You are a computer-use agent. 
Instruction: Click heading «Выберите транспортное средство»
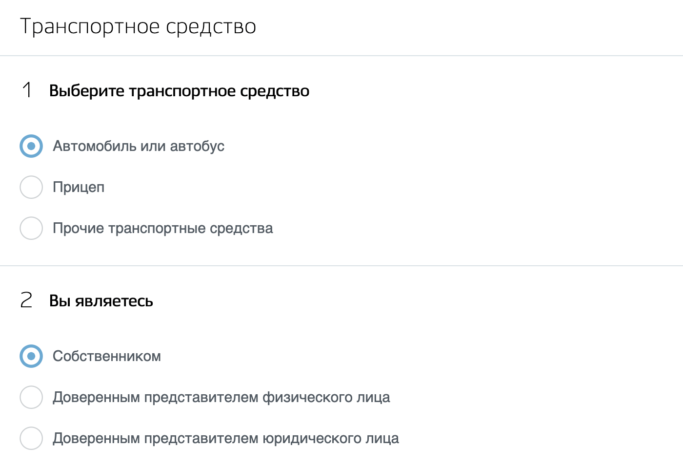[179, 90]
